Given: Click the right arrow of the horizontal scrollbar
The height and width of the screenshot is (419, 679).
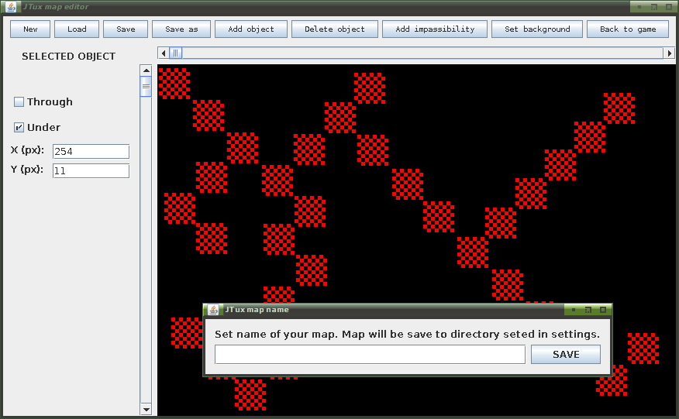Looking at the screenshot, I should click(x=670, y=53).
